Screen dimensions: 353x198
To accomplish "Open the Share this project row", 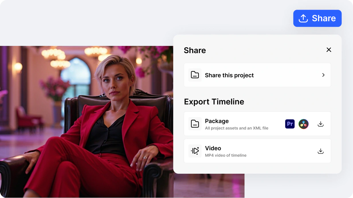I will (x=257, y=75).
